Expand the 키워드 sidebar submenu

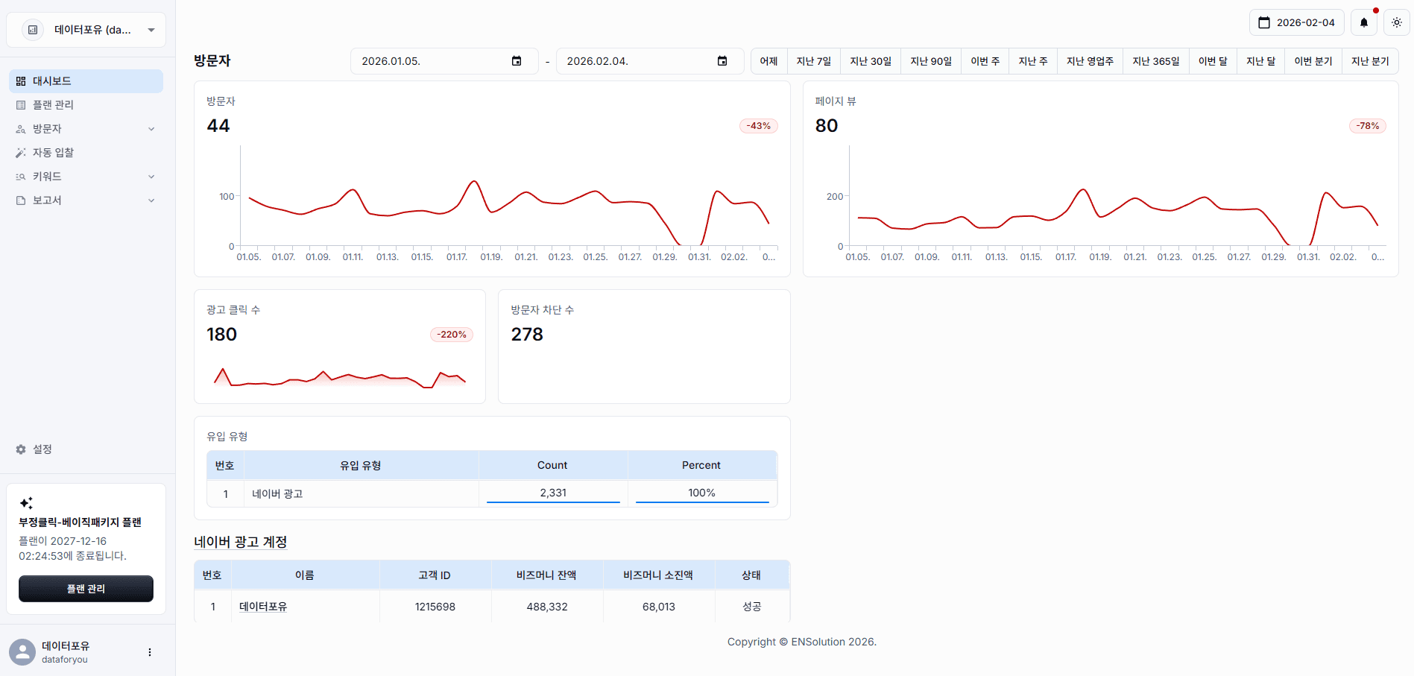pyautogui.click(x=151, y=177)
